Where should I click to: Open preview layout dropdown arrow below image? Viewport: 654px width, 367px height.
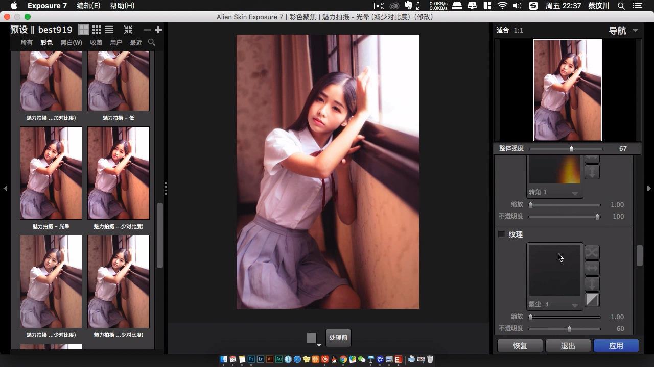point(319,345)
